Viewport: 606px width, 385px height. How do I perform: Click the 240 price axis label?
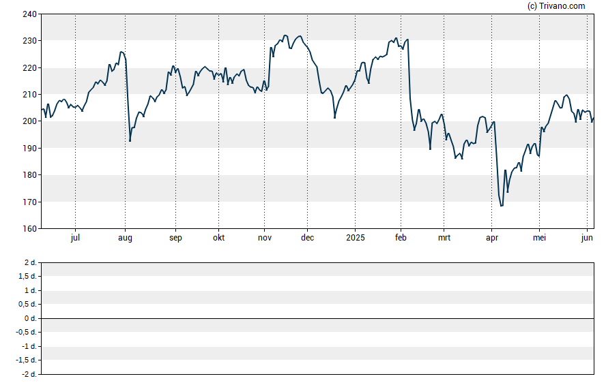pyautogui.click(x=30, y=14)
